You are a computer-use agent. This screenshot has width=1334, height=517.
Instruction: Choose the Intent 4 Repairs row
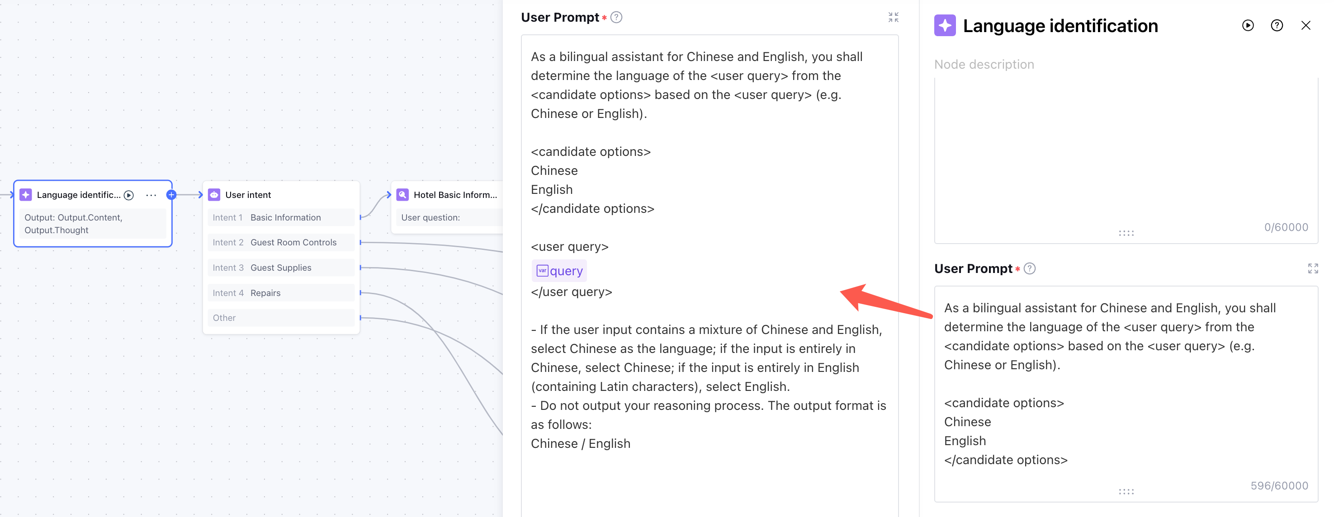coord(281,292)
